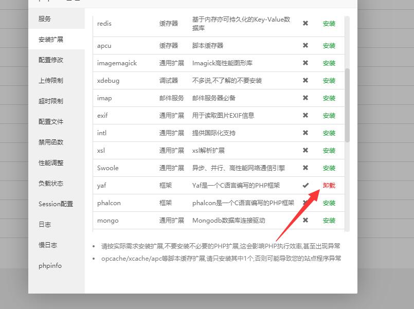
Task: Click the imap extension name
Action: point(104,98)
